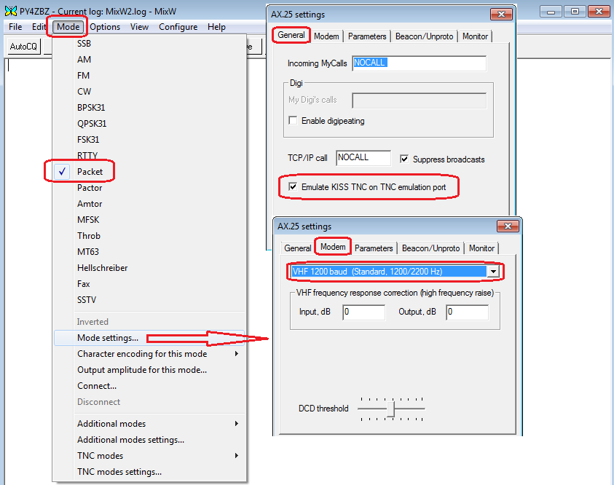Open Parameters tab in upper AX.25 dialog
614x485 pixels.
367,36
